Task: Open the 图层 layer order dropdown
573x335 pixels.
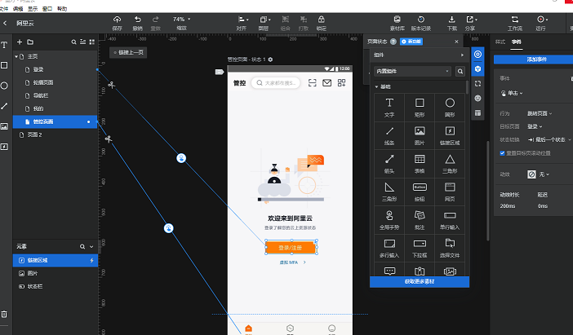Action: tap(265, 20)
